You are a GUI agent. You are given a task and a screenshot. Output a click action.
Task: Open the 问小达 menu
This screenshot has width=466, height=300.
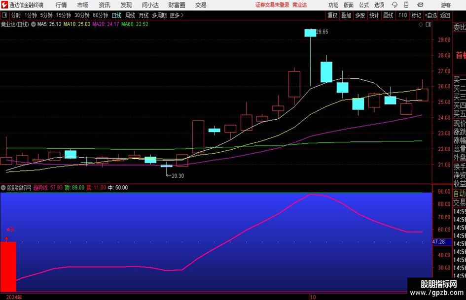150,5
